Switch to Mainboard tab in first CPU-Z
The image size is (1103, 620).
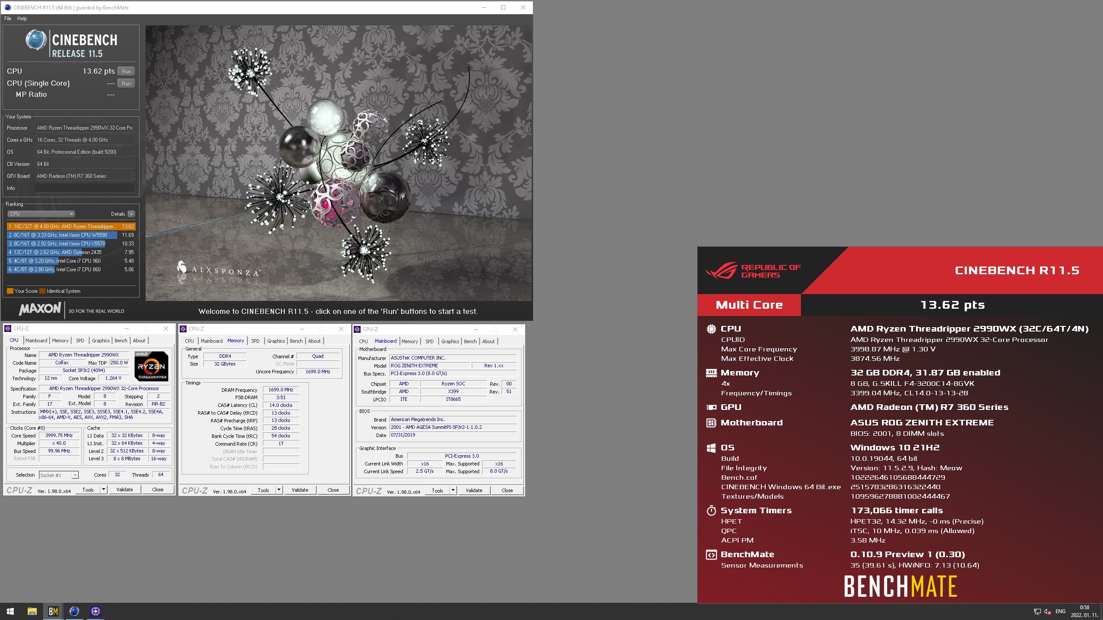pos(36,341)
